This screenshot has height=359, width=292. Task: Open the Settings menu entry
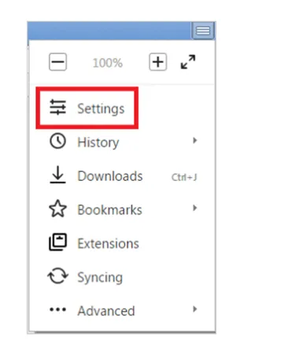pyautogui.click(x=122, y=108)
